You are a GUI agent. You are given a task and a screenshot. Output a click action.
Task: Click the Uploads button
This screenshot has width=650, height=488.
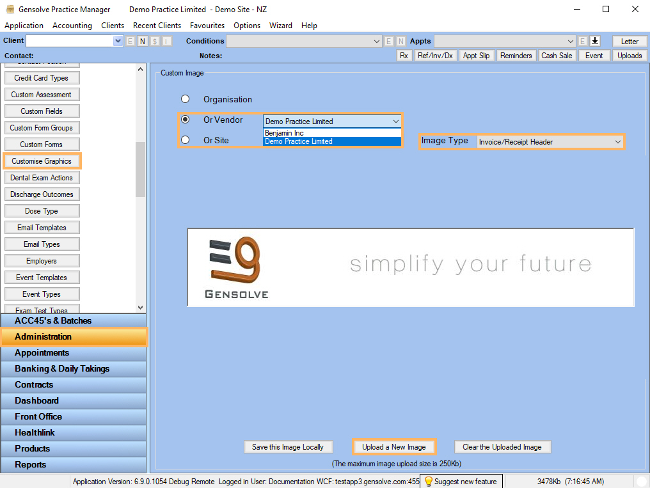click(x=630, y=56)
